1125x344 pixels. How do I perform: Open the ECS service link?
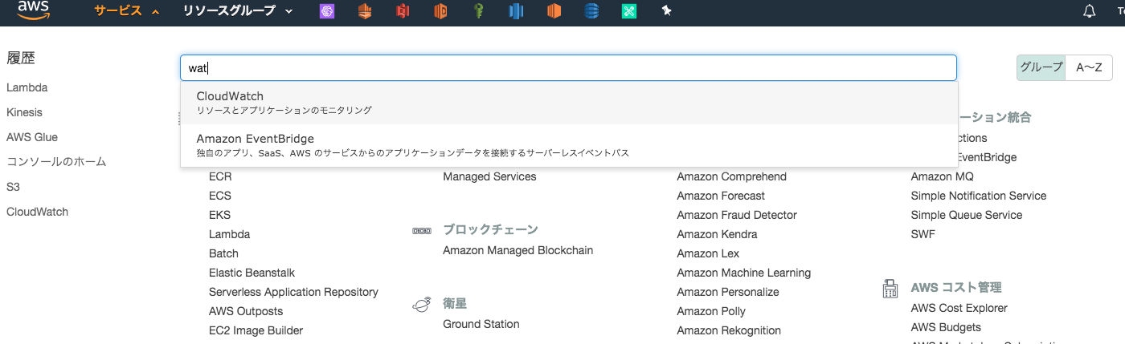(220, 196)
